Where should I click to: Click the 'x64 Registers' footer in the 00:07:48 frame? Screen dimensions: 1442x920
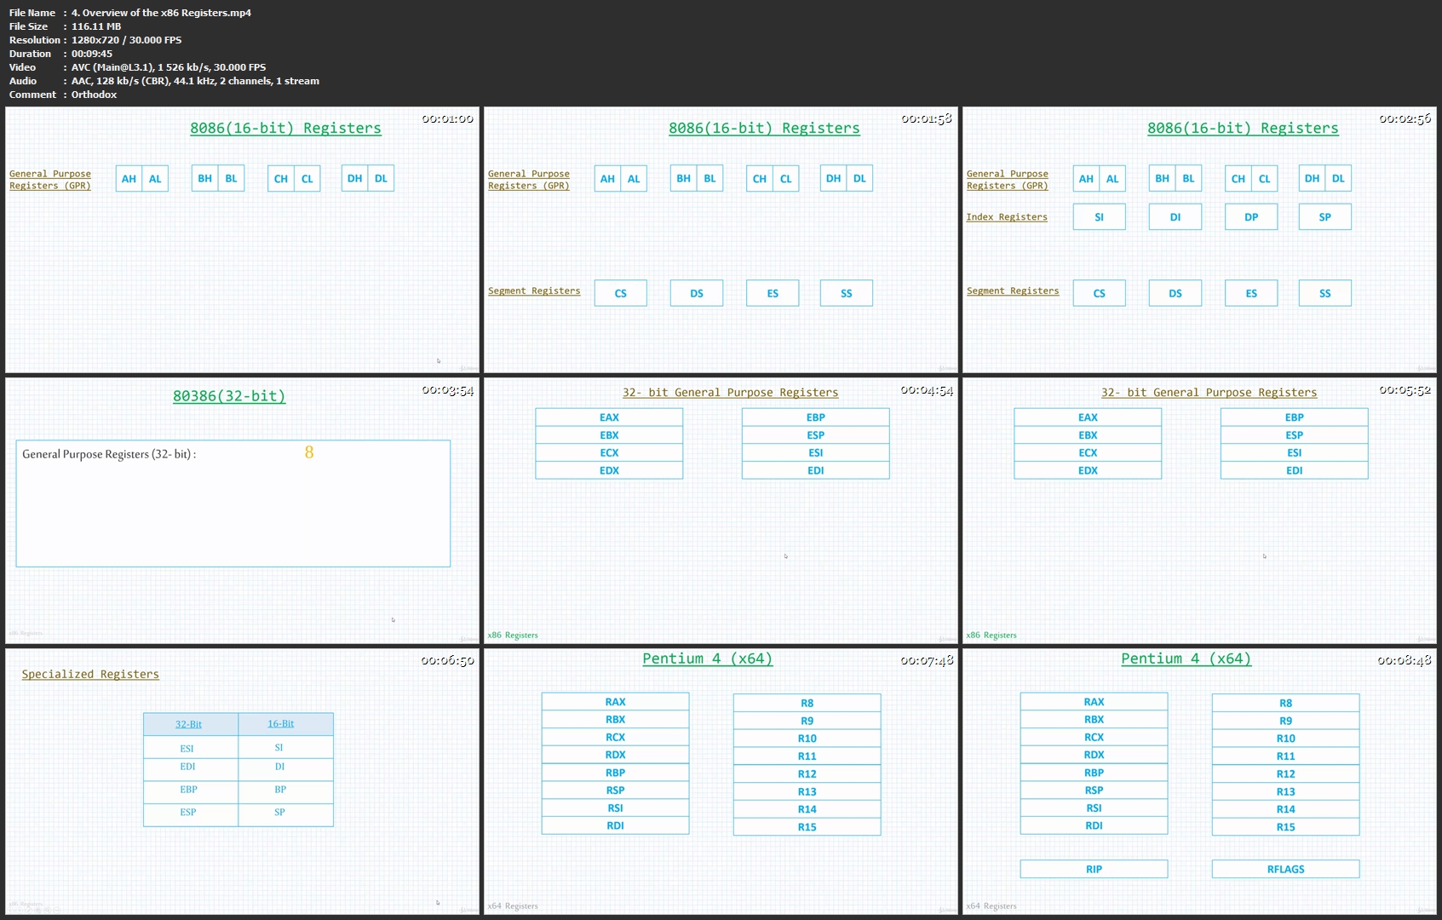click(513, 906)
